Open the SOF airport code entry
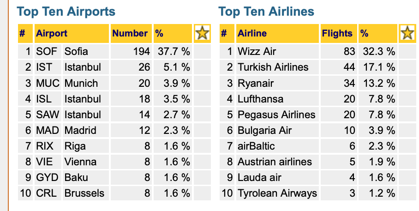 click(x=47, y=51)
